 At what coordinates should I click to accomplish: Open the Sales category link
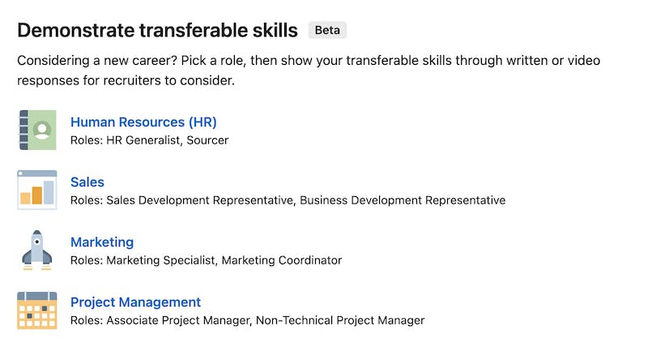87,182
